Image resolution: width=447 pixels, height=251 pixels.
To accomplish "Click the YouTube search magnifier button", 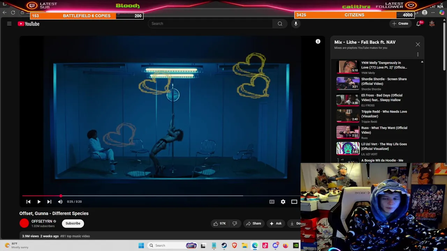I will [280, 24].
